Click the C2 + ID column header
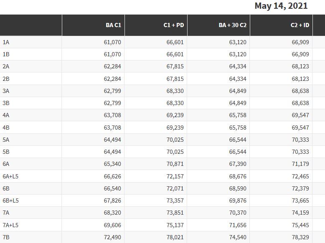The image size is (325, 243). [x=300, y=25]
